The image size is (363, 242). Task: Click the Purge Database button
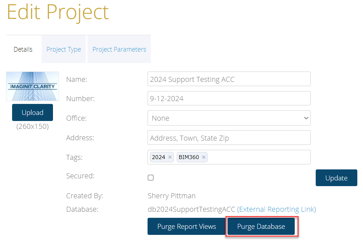(x=261, y=226)
